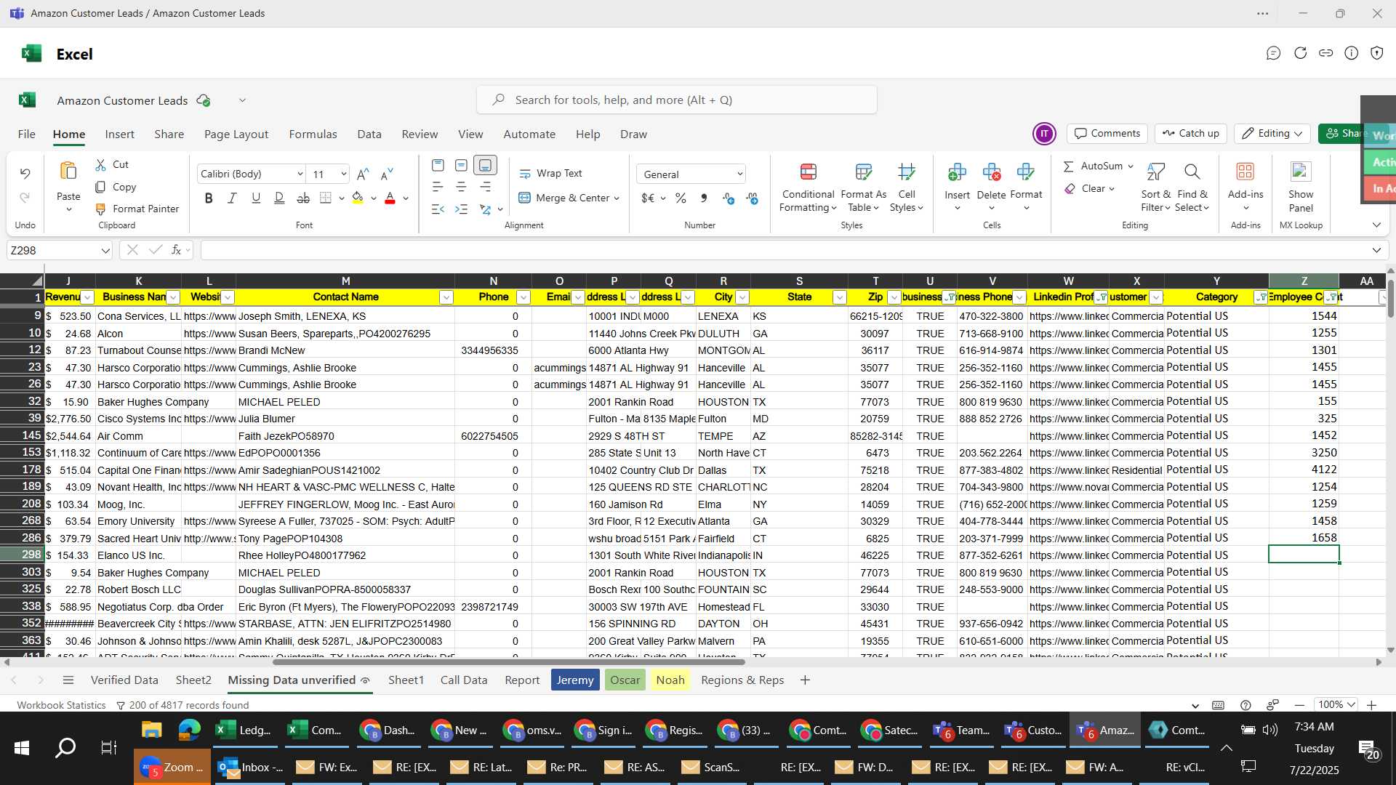Cut selection with the scissors icon
Viewport: 1396px width, 785px height.
pyautogui.click(x=101, y=165)
